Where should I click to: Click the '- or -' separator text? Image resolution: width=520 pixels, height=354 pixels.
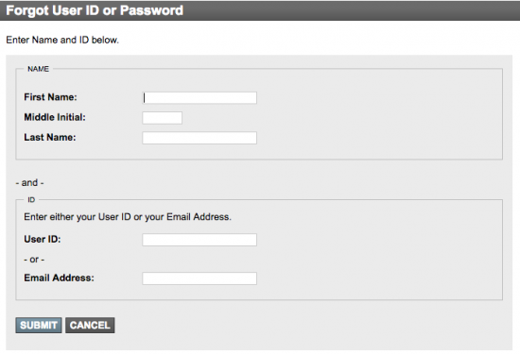34,260
